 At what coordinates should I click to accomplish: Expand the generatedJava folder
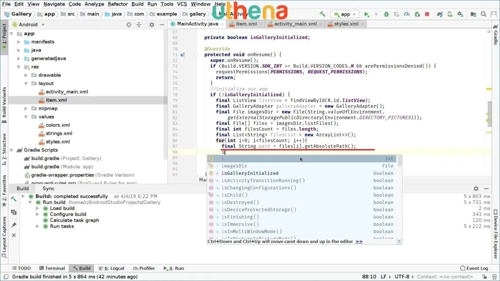[18, 58]
